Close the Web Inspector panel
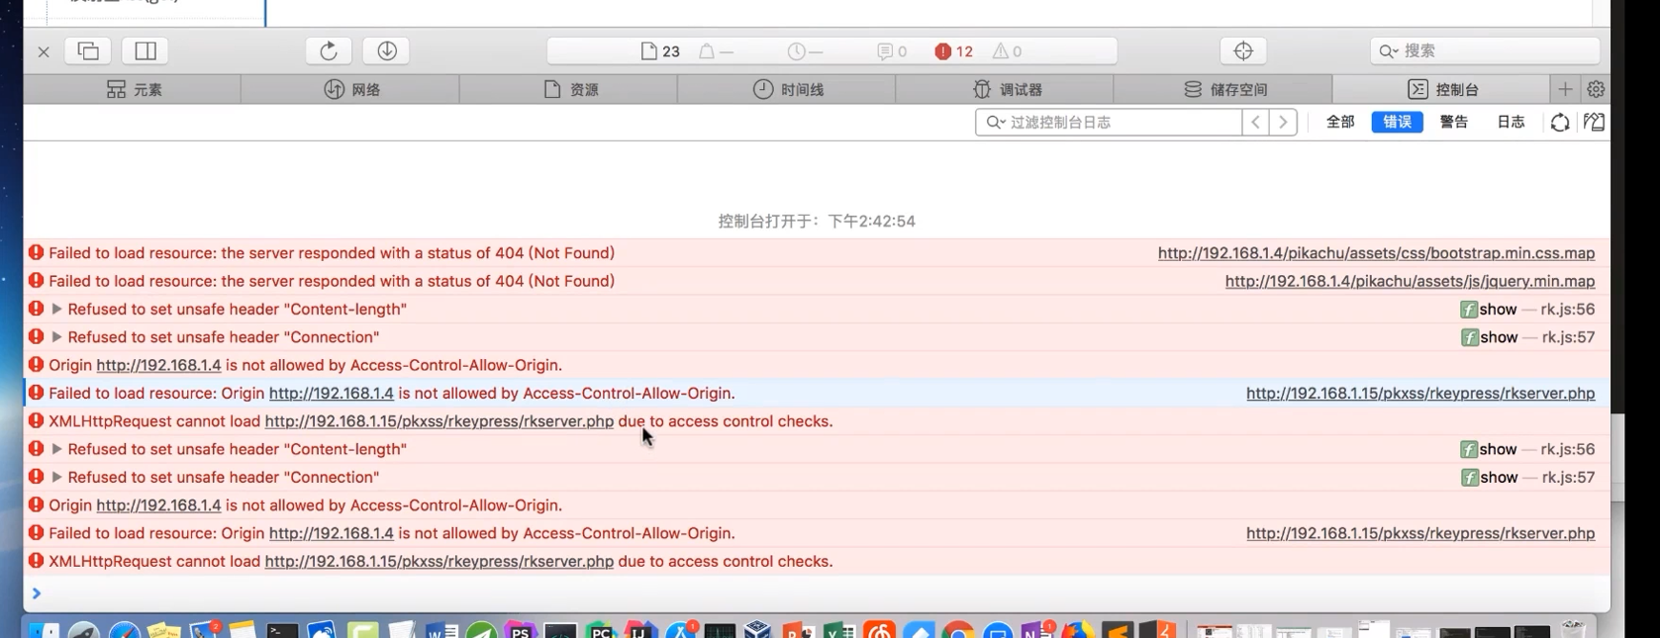The image size is (1660, 638). point(44,51)
